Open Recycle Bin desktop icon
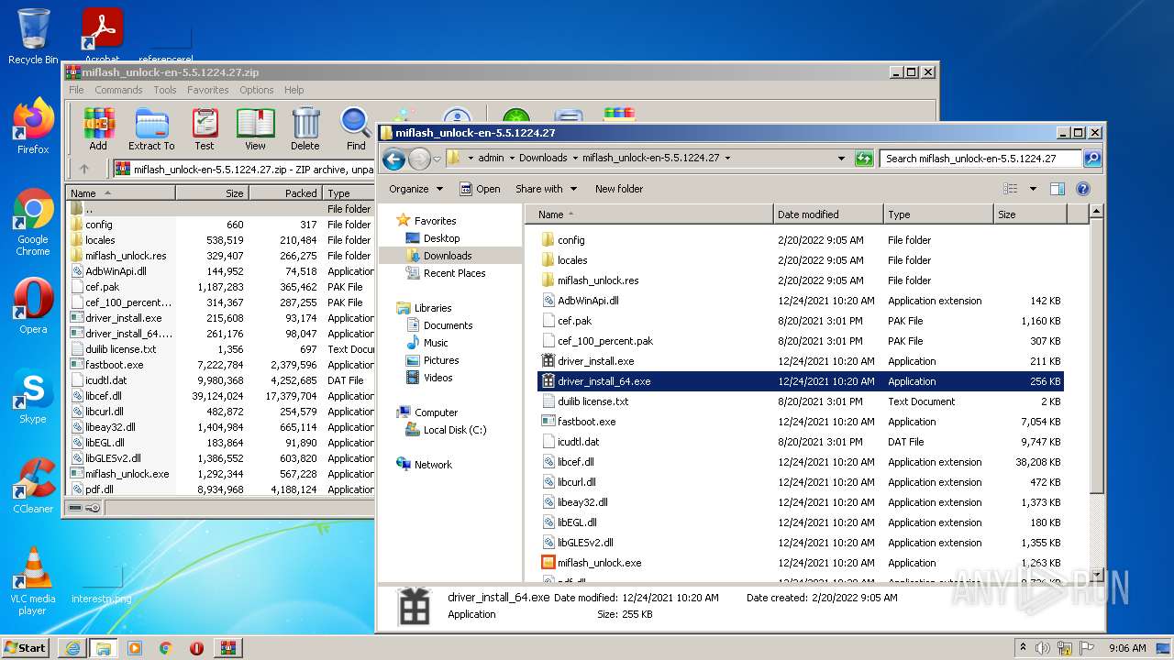 pyautogui.click(x=33, y=38)
